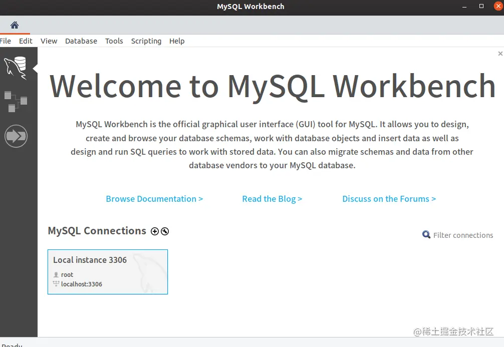Screen dimensions: 504x347
Task: Click the MySQL Connections heading
Action: click(97, 231)
